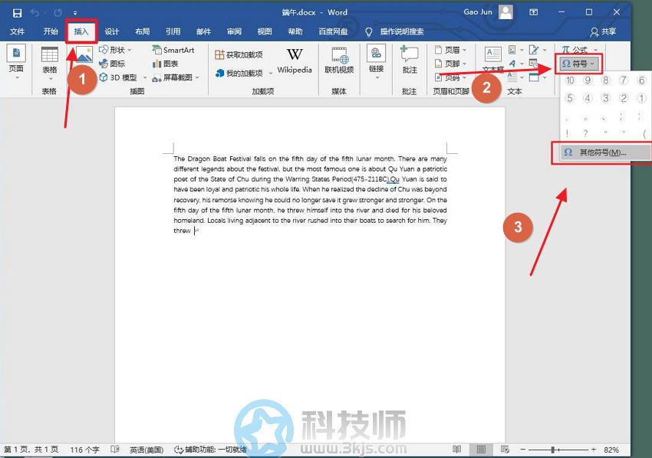
Task: Insert a comment with 批注
Action: click(x=410, y=61)
